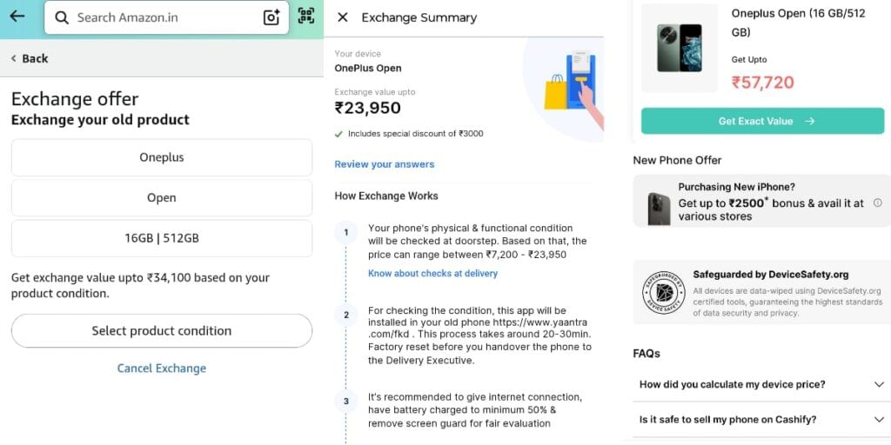Close the Exchange Summary panel
The height and width of the screenshot is (445, 891).
(343, 17)
